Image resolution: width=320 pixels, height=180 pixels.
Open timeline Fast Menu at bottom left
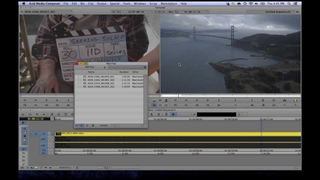pos(22,167)
